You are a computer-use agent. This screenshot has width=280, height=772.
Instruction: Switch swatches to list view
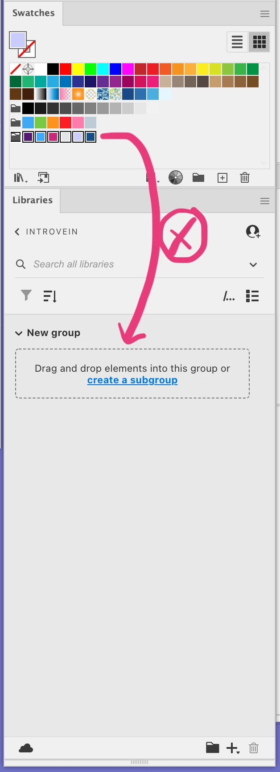click(x=237, y=42)
